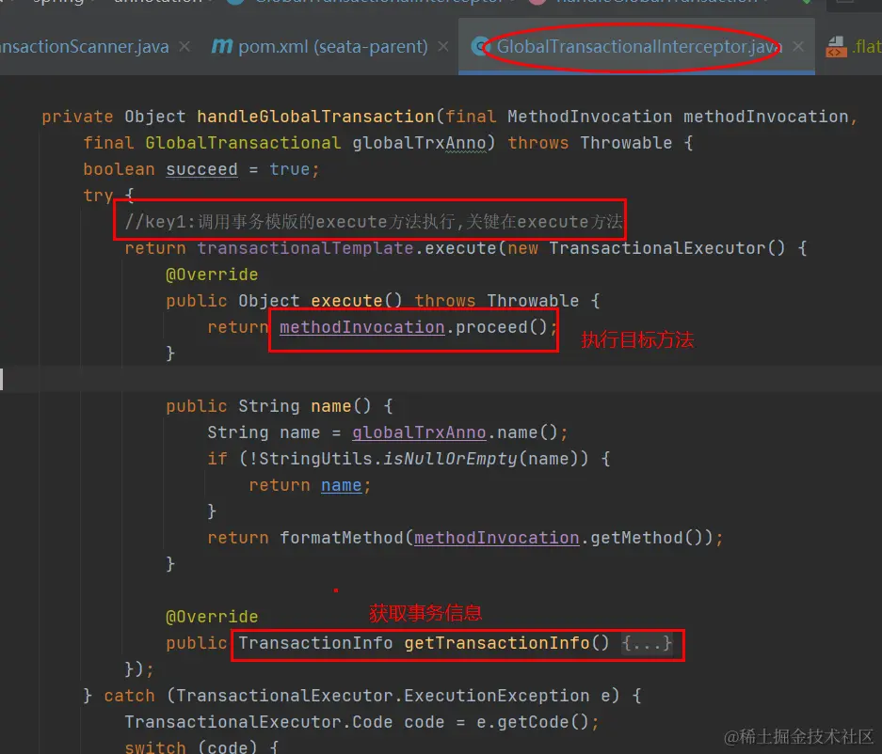Click the 'try' keyword
The width and height of the screenshot is (882, 754).
tap(99, 196)
